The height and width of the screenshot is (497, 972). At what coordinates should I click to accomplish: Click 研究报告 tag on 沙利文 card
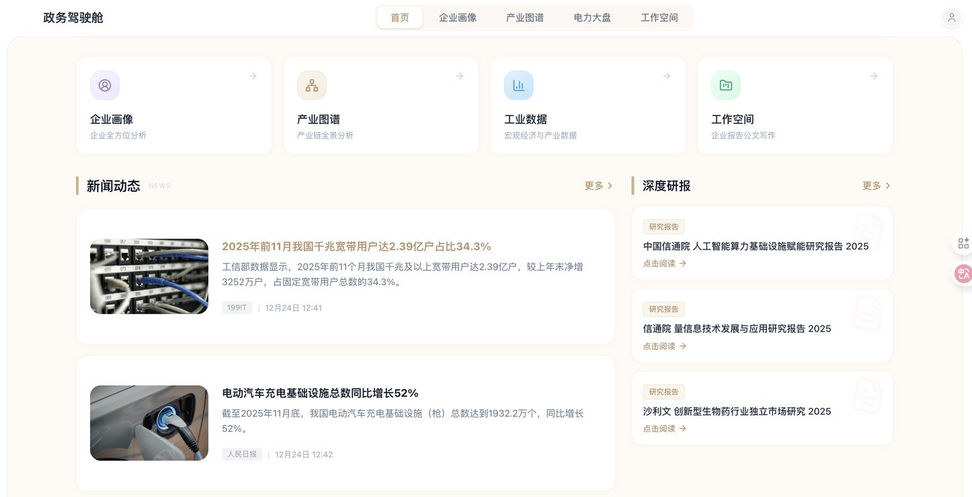coord(663,392)
